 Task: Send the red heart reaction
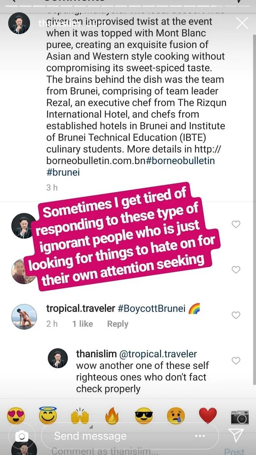(x=208, y=416)
